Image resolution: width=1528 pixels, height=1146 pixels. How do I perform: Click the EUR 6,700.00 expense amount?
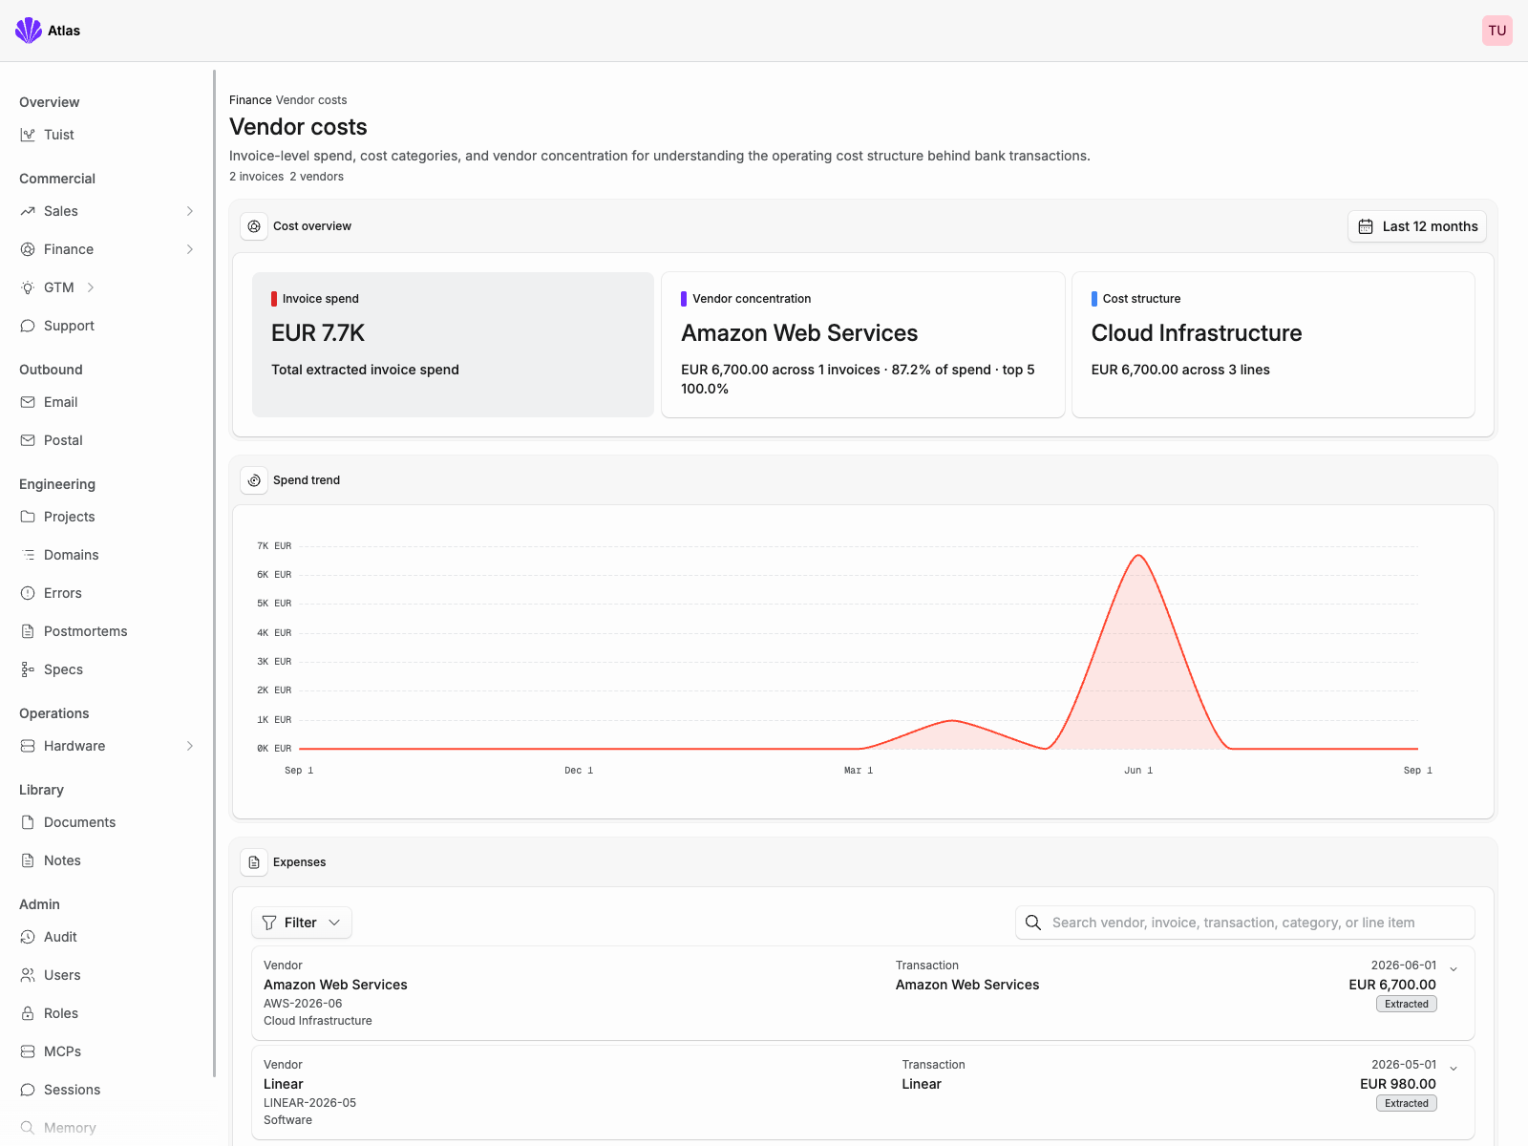[1392, 985]
